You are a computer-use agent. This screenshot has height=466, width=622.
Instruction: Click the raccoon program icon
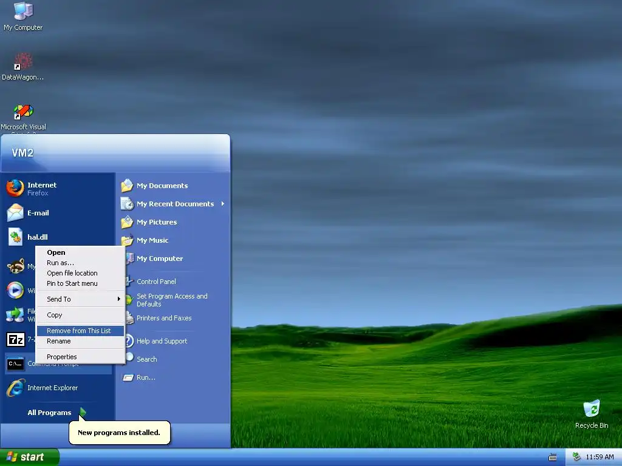pyautogui.click(x=15, y=266)
